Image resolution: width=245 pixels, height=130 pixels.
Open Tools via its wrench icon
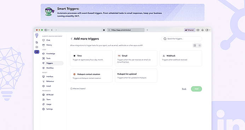pyautogui.click(x=43, y=58)
